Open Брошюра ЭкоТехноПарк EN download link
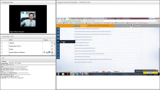The width and height of the screenshot is (160, 90). (x=83, y=37)
